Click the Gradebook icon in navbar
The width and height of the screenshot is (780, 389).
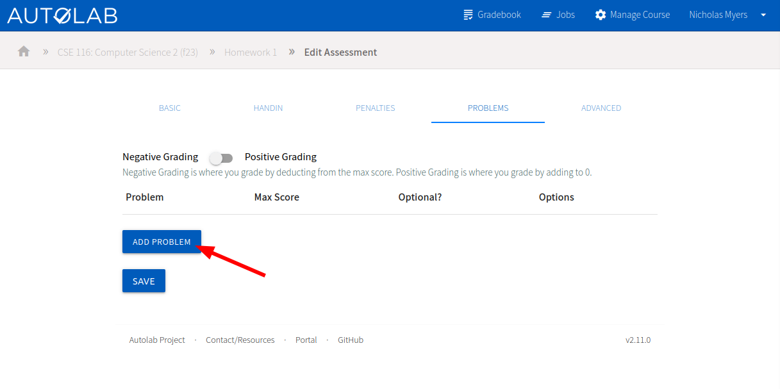pos(469,15)
